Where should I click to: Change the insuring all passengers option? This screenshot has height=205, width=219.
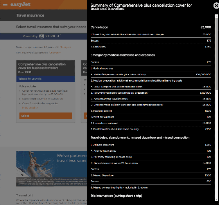pos(55,53)
